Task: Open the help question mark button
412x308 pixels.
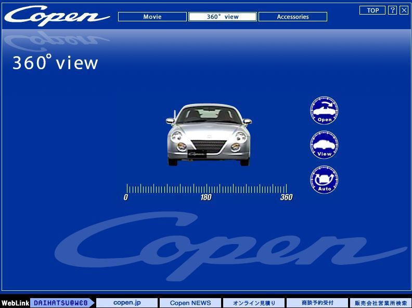Action: click(x=392, y=10)
